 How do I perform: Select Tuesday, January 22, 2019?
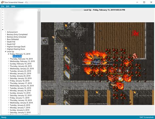coord(21,71)
